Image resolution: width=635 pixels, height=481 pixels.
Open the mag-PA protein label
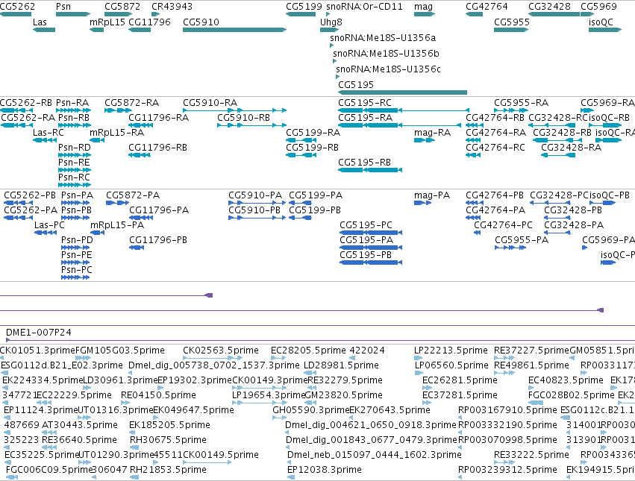click(432, 195)
